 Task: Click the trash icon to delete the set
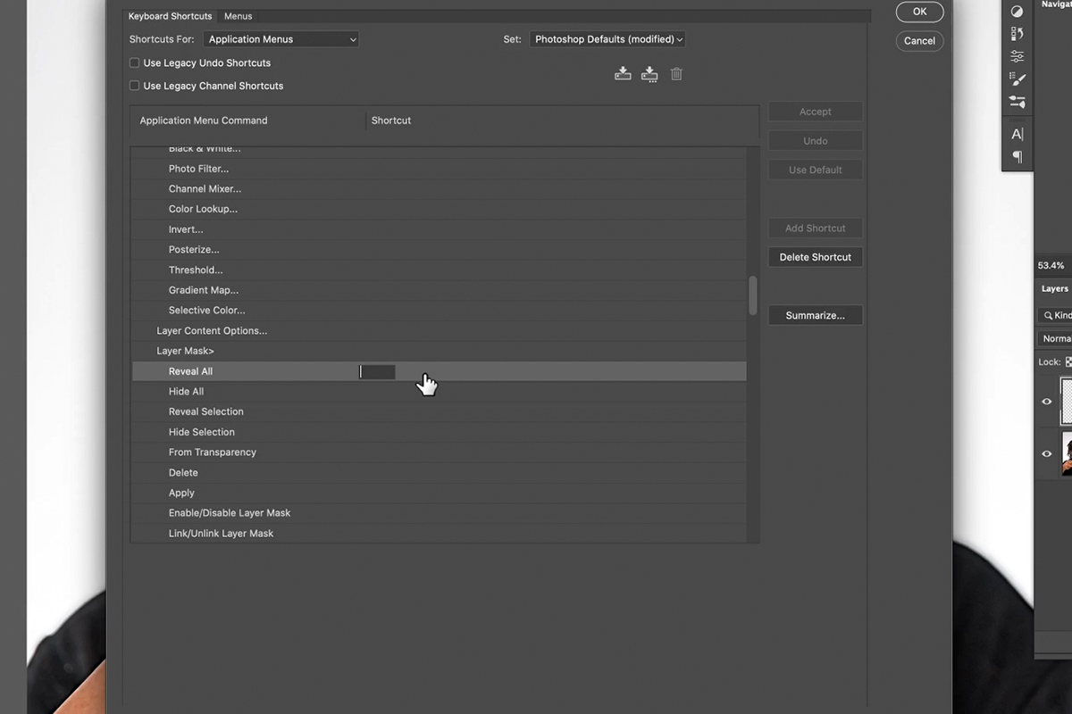tap(676, 74)
